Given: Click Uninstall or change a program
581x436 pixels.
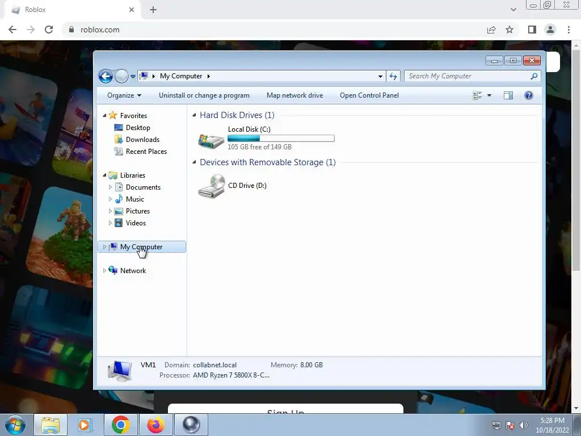Looking at the screenshot, I should pos(204,95).
